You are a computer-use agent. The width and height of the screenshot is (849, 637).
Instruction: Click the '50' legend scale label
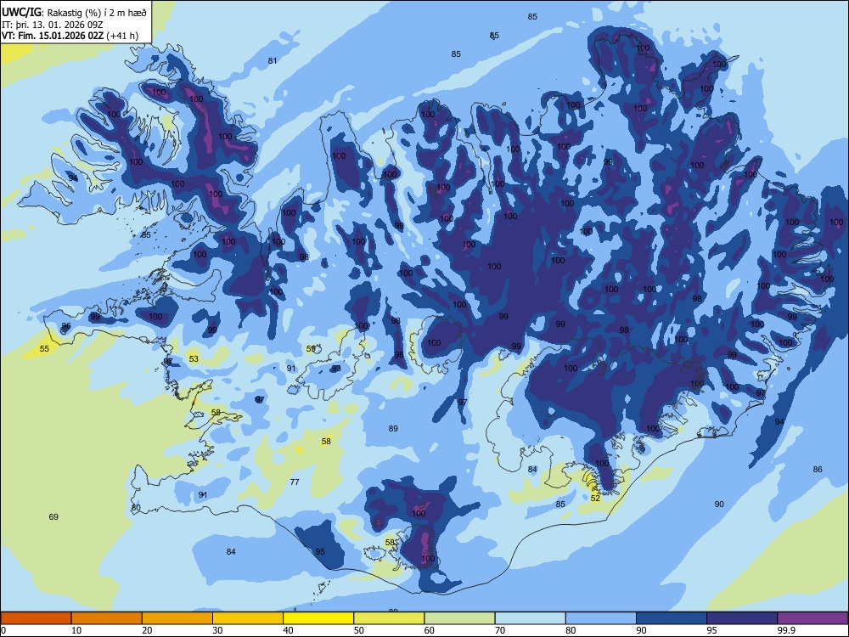[359, 630]
